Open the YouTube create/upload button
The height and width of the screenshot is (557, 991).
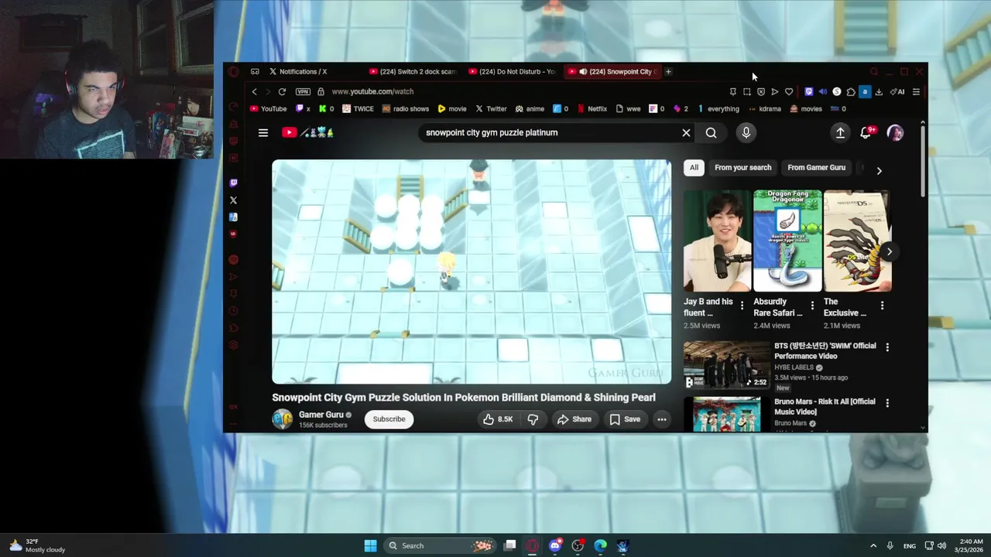pos(840,133)
